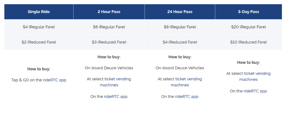Click the 24 Hour Pass column header
This screenshot has width=289, height=113.
pyautogui.click(x=180, y=12)
